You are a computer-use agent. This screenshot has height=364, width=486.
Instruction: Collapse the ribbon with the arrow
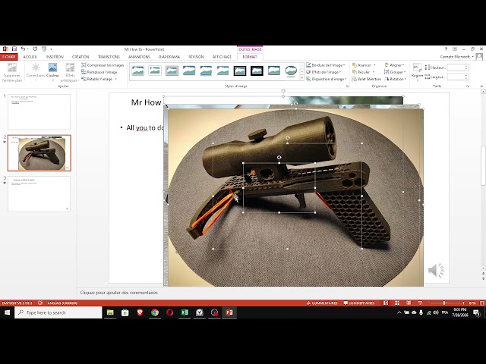[x=481, y=86]
